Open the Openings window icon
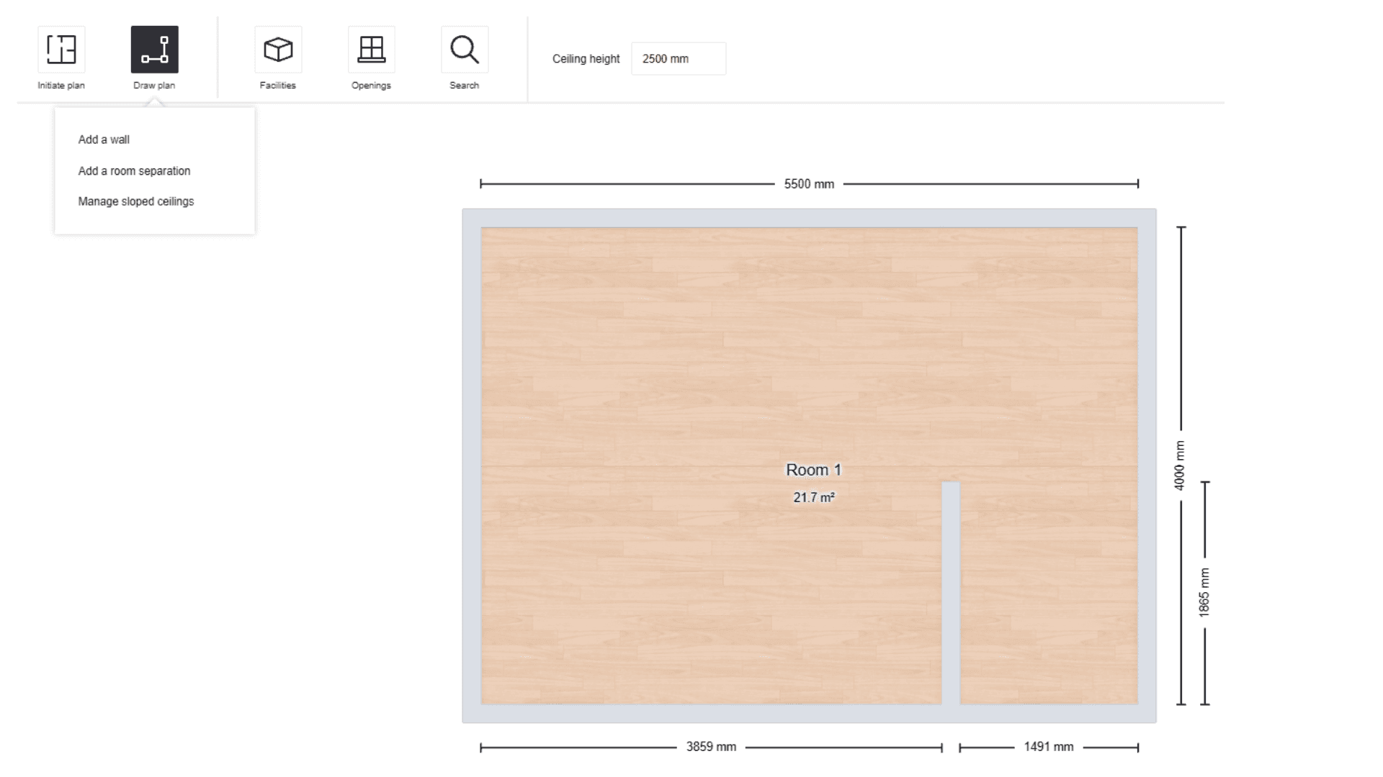This screenshot has height=777, width=1383. (x=372, y=50)
